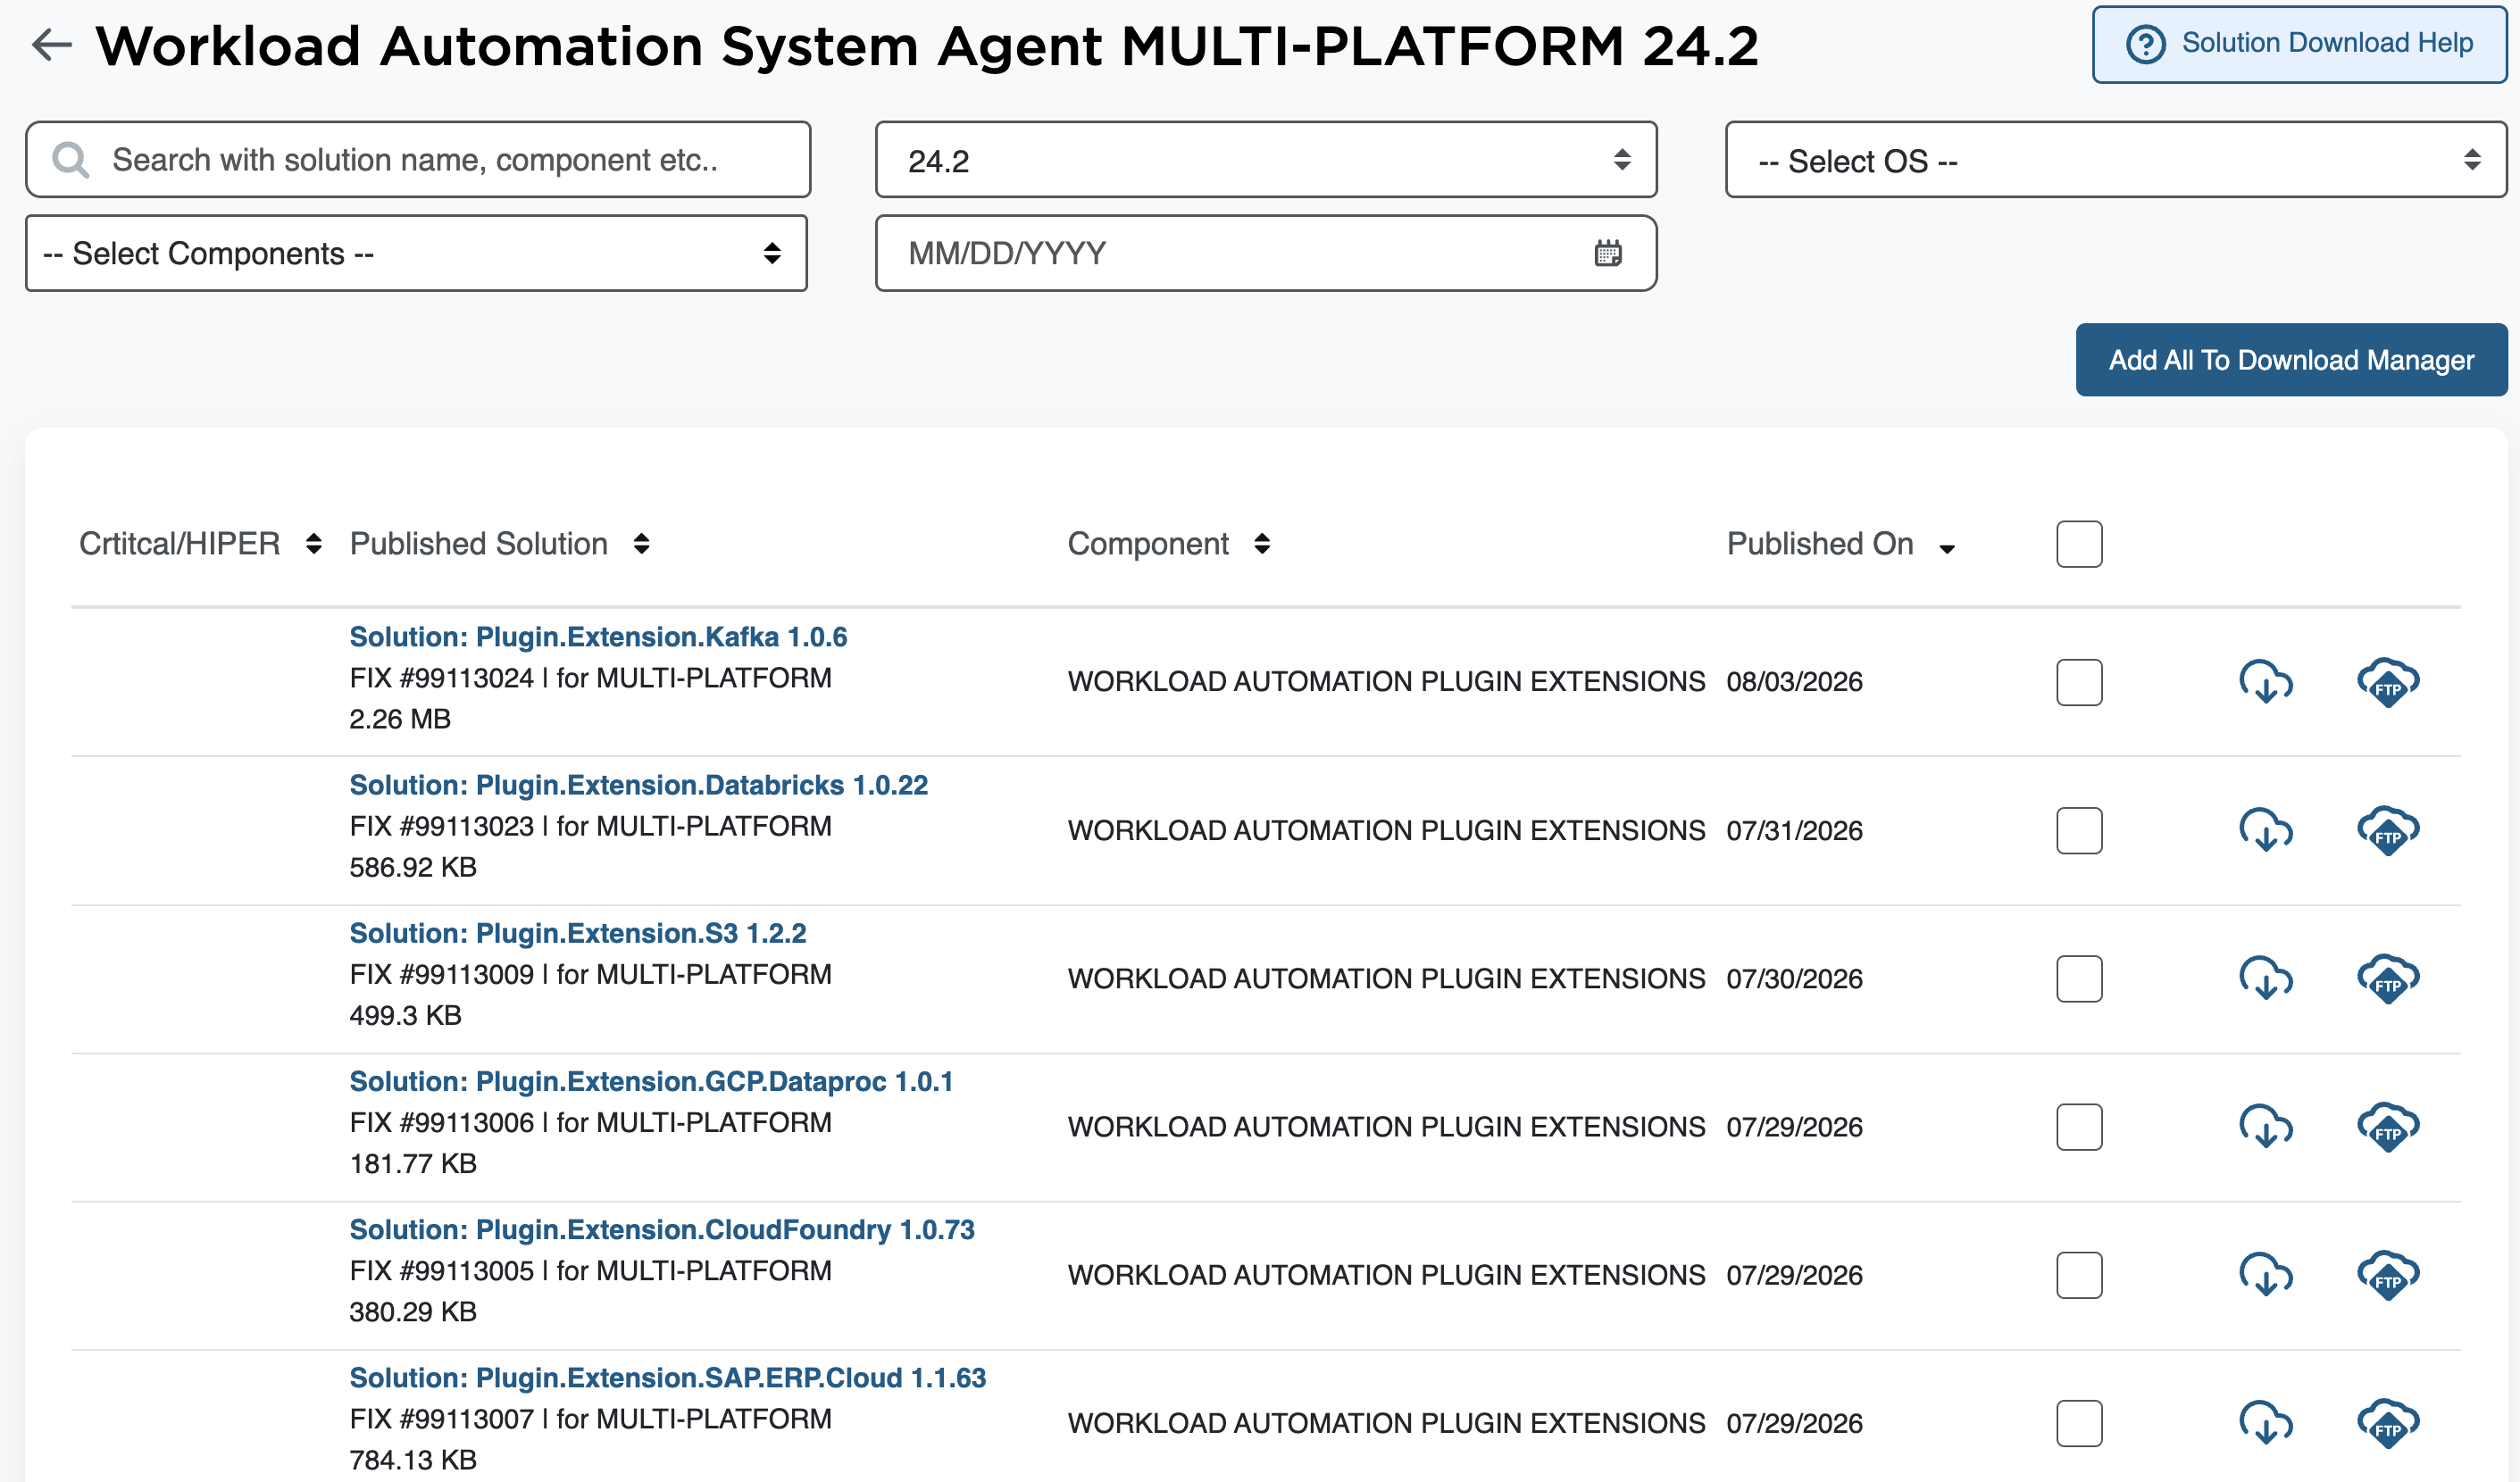Go back using the left arrow icon
2520x1482 pixels.
coord(52,45)
